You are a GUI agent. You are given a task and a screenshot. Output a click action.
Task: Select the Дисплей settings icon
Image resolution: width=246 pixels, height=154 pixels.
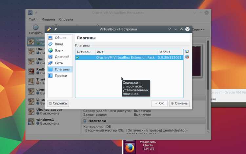[51, 57]
